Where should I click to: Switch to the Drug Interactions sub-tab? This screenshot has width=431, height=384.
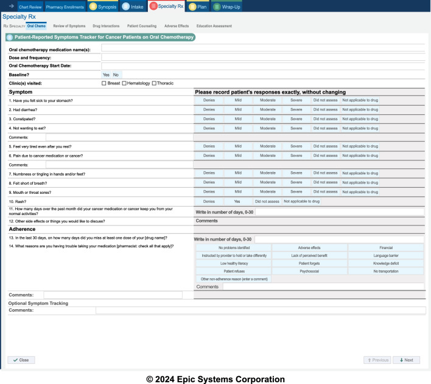pos(106,26)
